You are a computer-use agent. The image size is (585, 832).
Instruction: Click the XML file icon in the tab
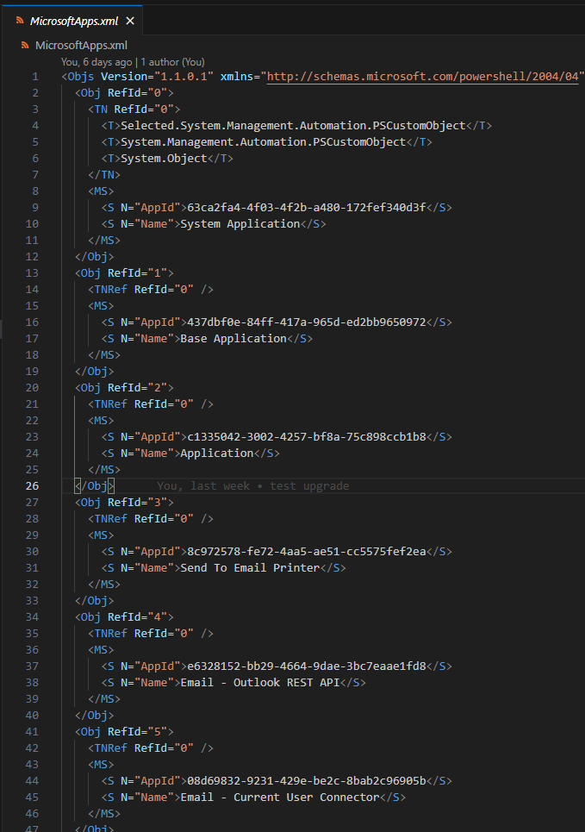[x=20, y=21]
